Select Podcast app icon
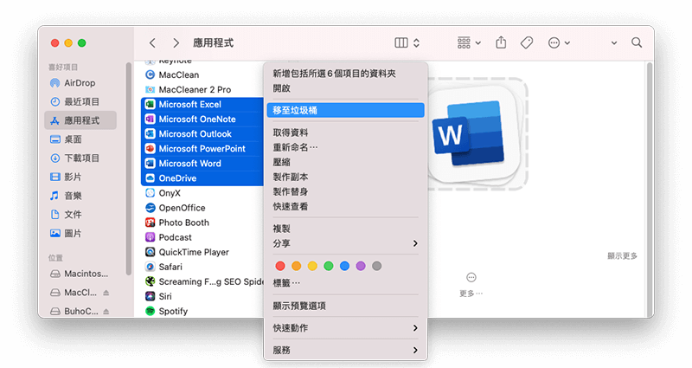This screenshot has width=692, height=368. point(150,237)
